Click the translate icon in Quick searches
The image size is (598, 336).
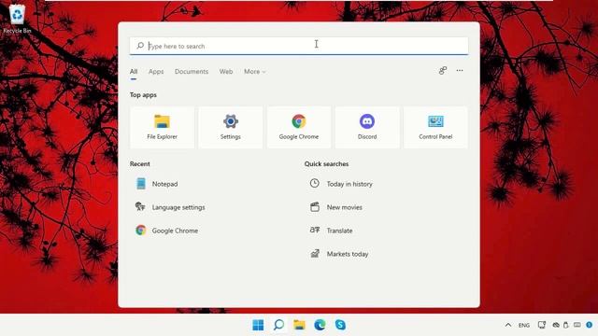click(x=315, y=230)
